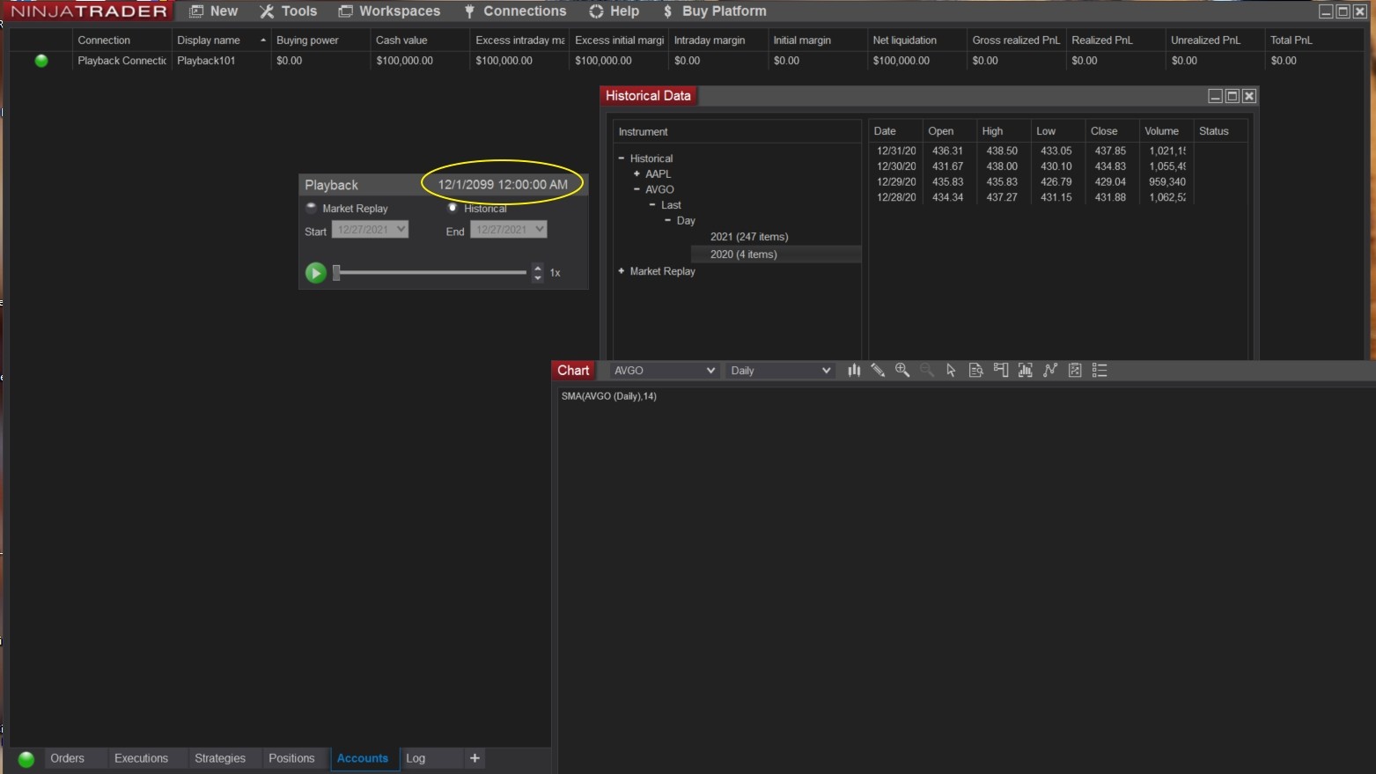This screenshot has height=774, width=1376.
Task: Collapse the Day node in the instrument tree
Action: [668, 220]
